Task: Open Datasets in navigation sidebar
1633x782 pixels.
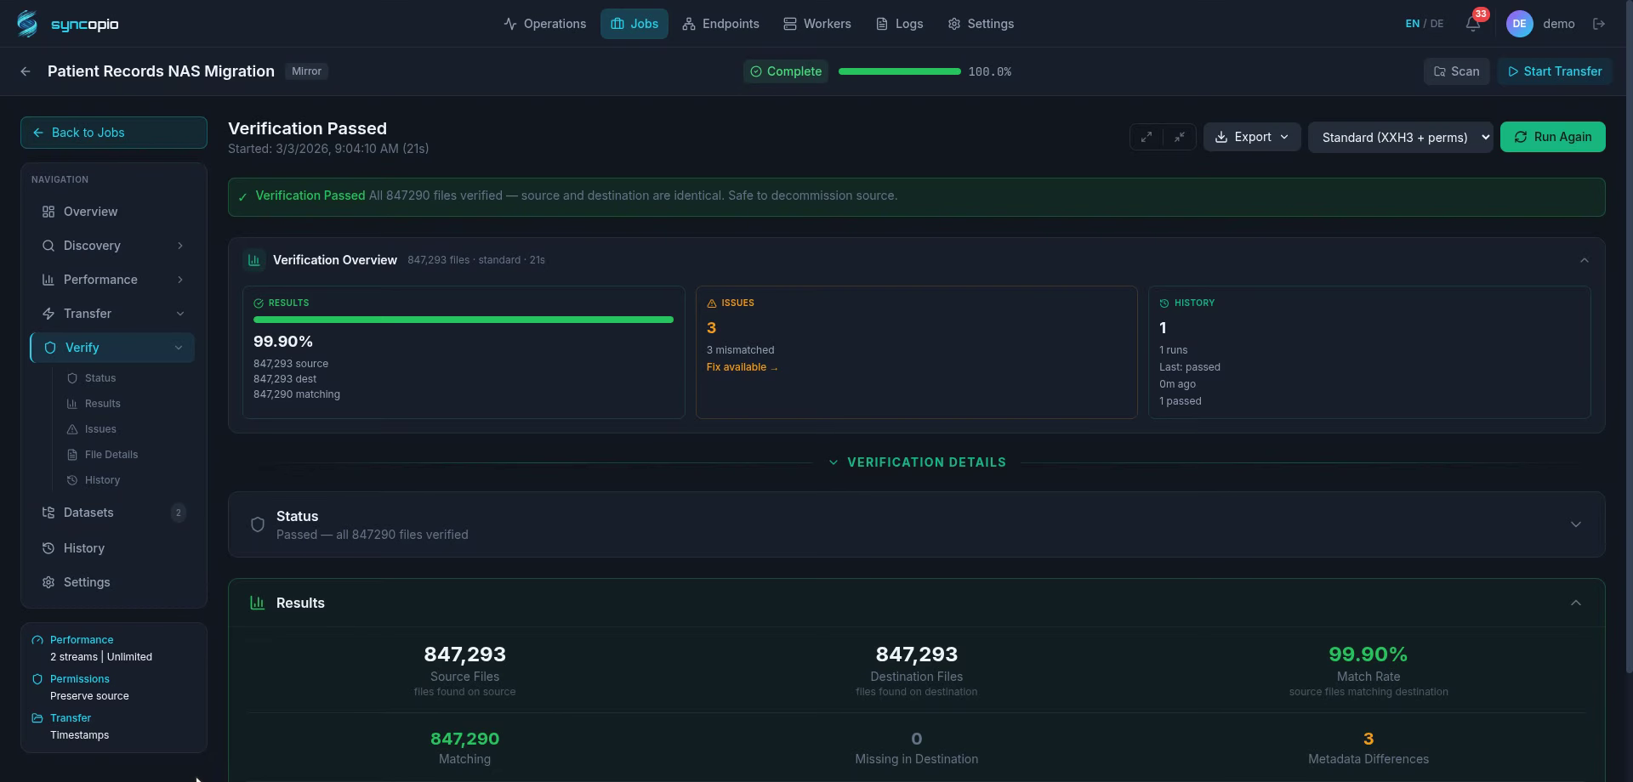Action: (112, 513)
